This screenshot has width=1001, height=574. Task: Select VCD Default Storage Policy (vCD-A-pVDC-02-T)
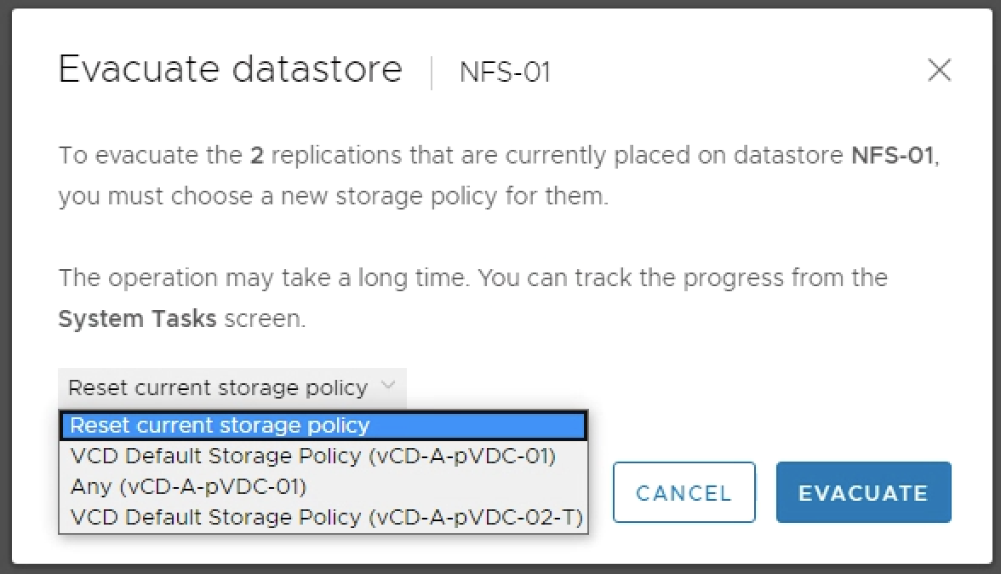tap(326, 517)
